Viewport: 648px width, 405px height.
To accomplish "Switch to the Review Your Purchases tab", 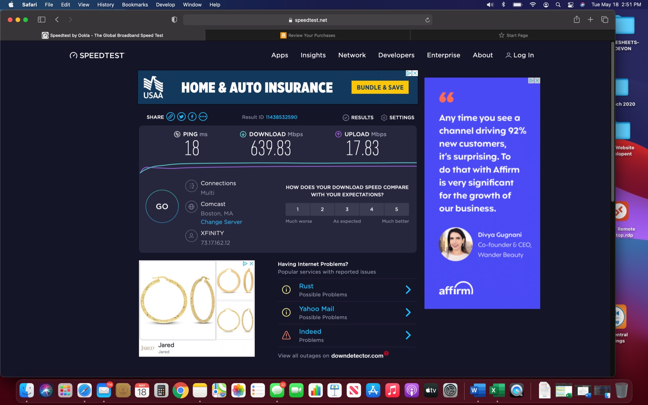I will click(x=308, y=35).
